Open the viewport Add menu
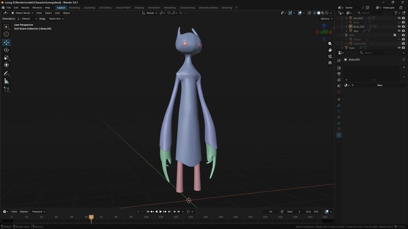 pos(57,13)
